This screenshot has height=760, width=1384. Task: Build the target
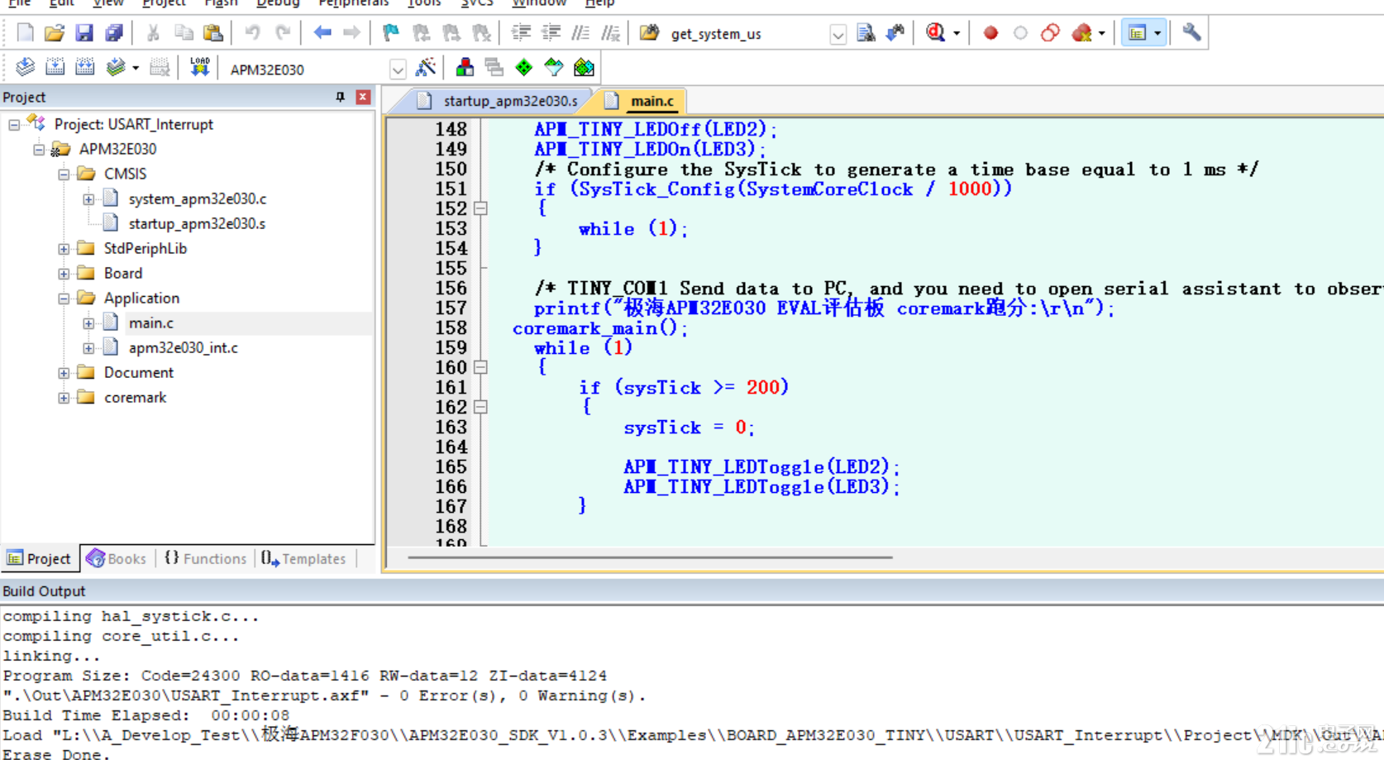pos(55,68)
